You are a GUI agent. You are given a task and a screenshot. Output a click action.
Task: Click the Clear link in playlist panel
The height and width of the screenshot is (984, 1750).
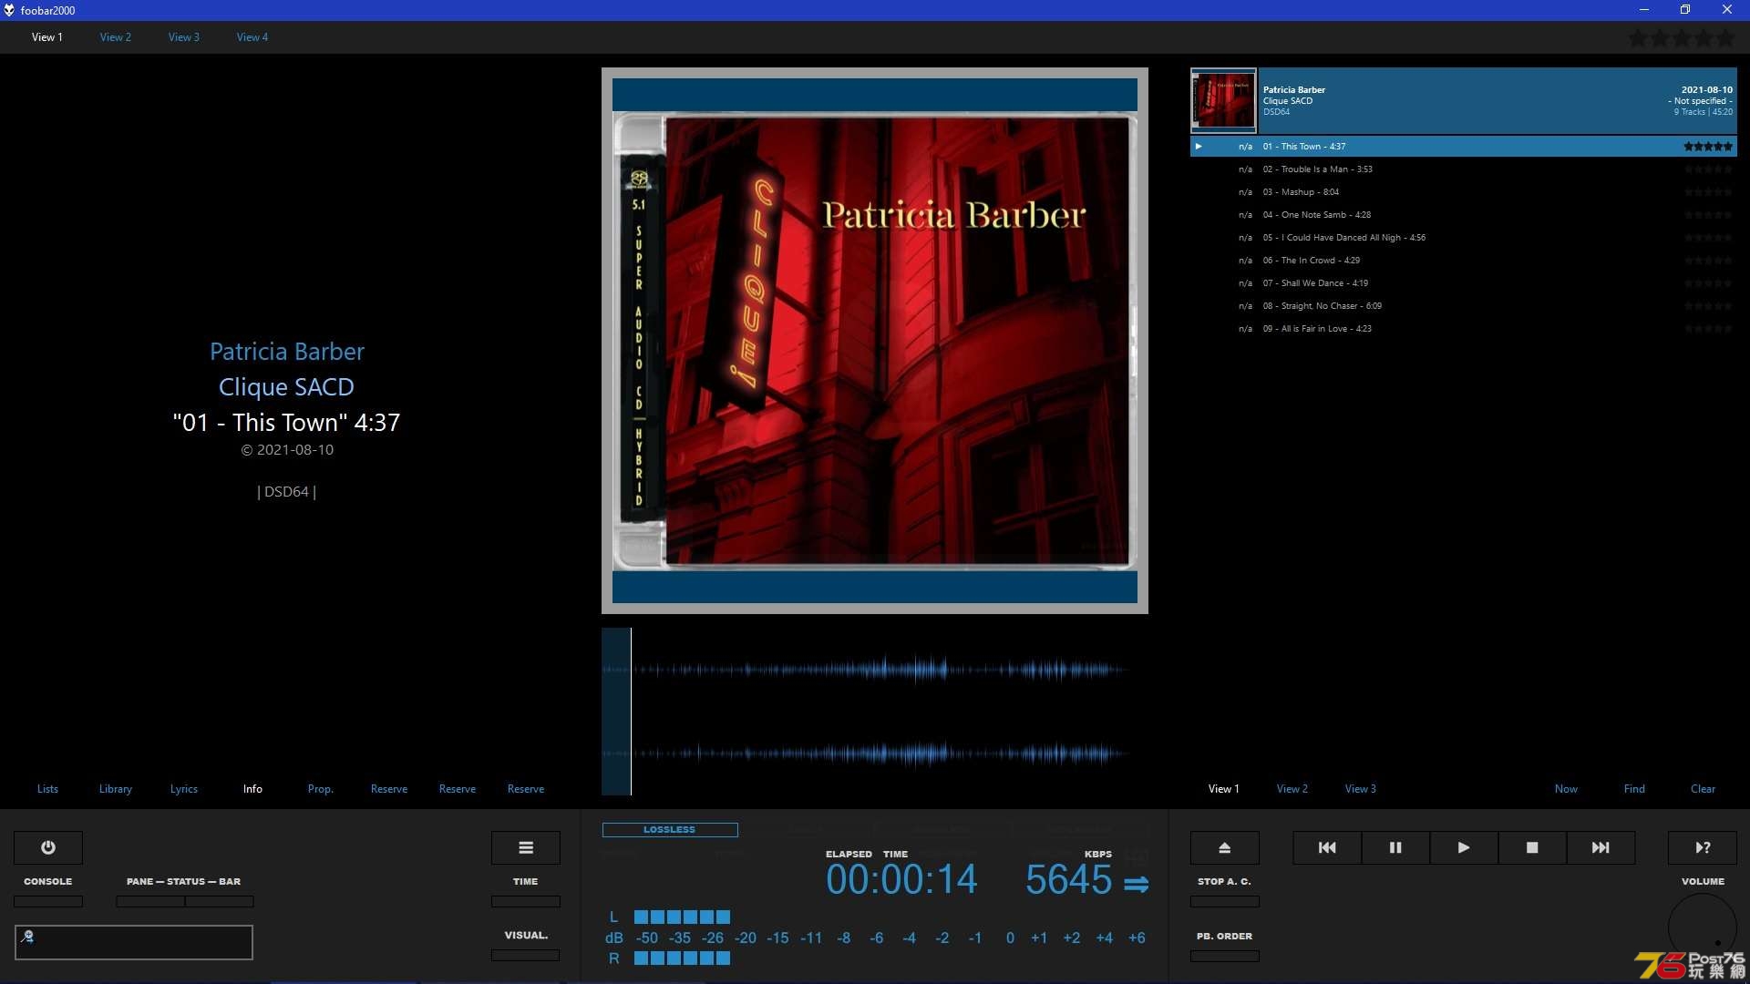coord(1703,789)
